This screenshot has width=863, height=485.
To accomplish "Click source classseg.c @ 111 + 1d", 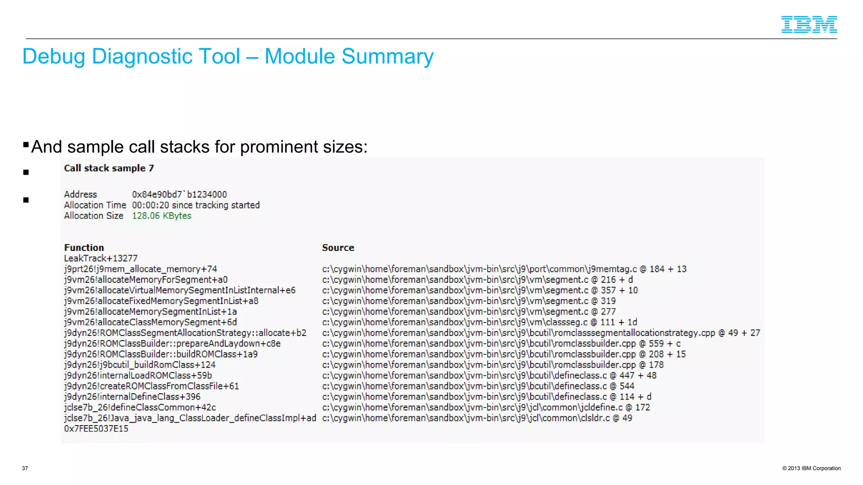I will point(480,322).
